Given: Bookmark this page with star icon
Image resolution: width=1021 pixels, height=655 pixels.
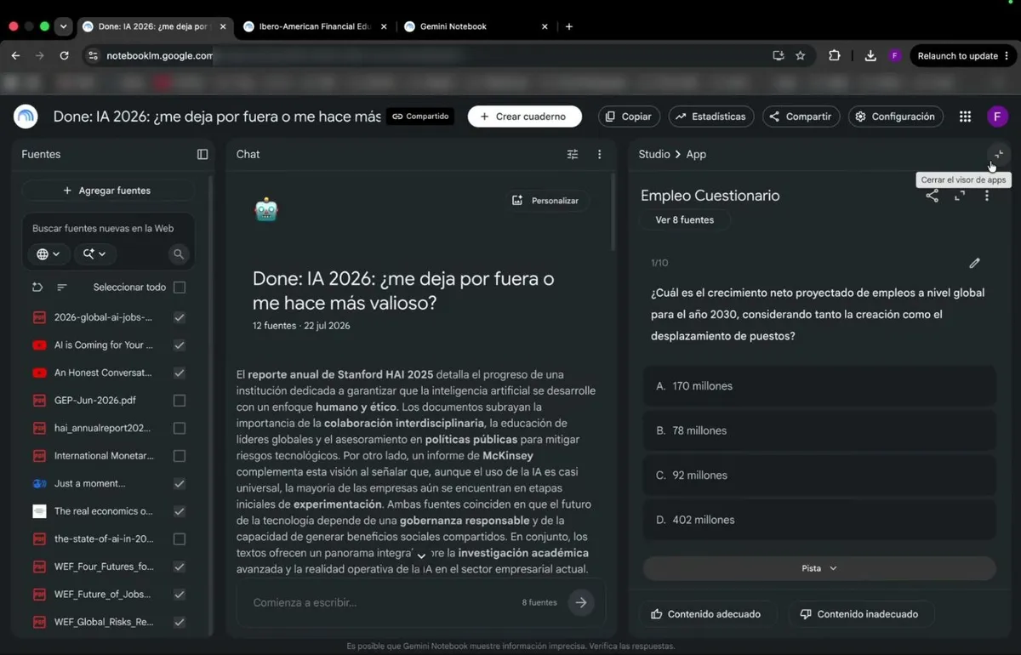Looking at the screenshot, I should pos(801,55).
